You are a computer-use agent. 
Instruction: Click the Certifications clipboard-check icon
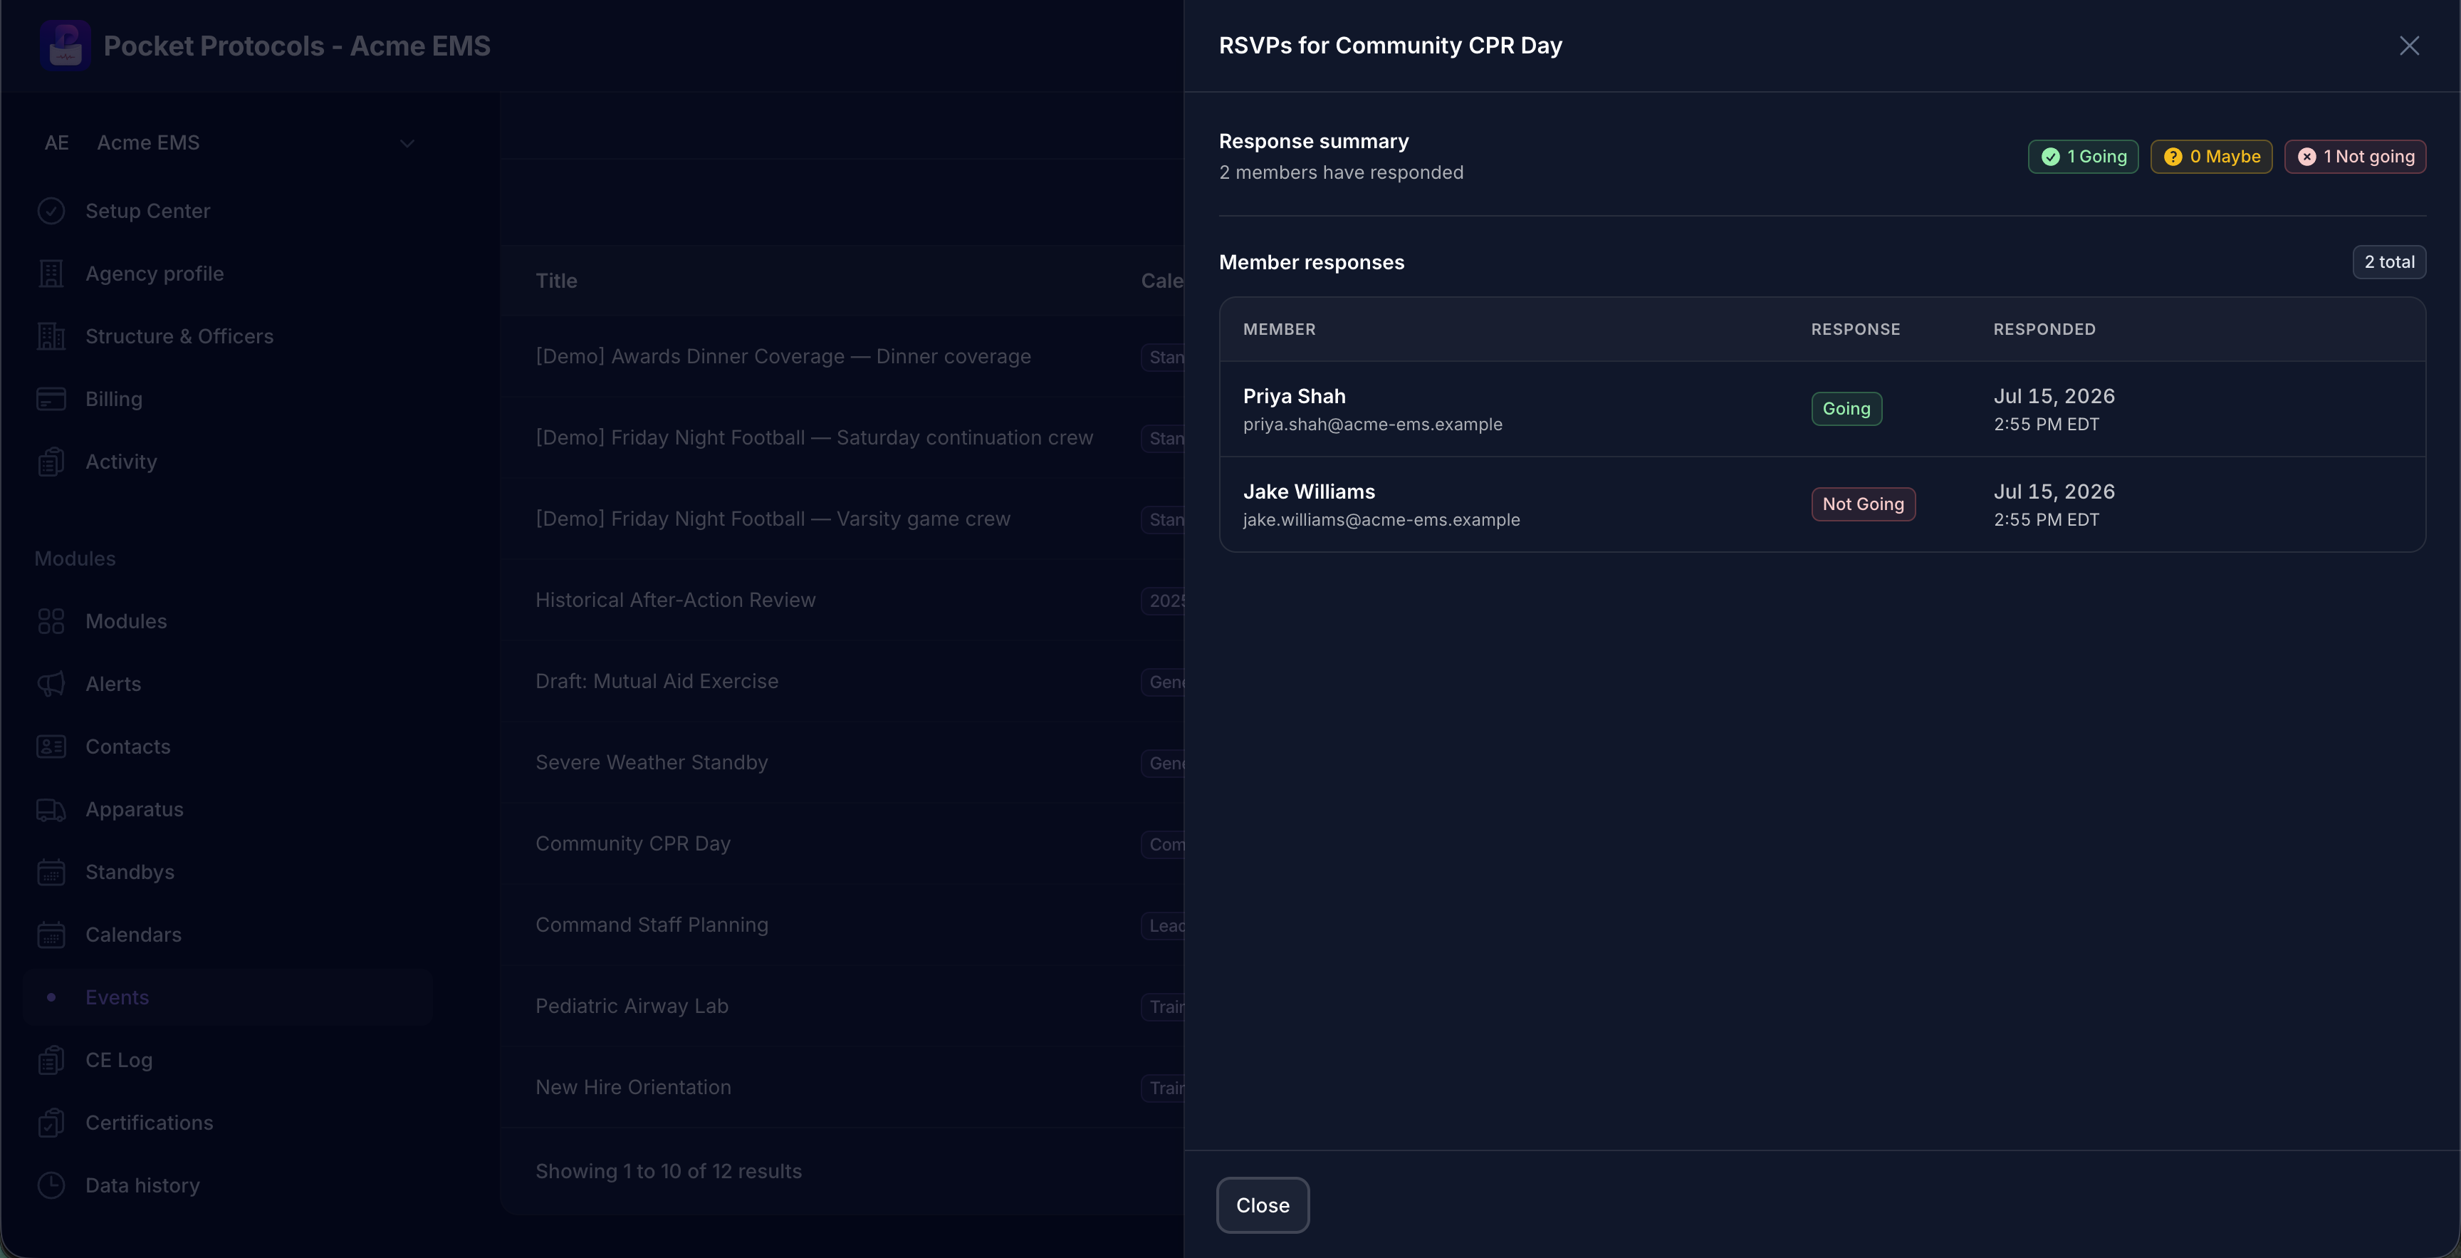point(51,1122)
